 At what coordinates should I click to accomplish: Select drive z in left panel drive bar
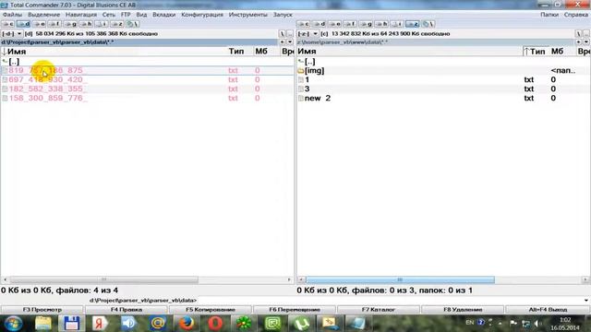[117, 24]
